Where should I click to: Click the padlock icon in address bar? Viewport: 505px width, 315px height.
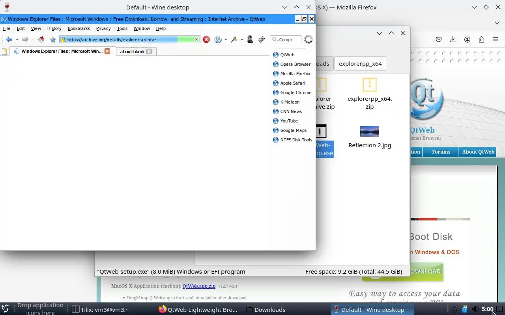coord(63,39)
